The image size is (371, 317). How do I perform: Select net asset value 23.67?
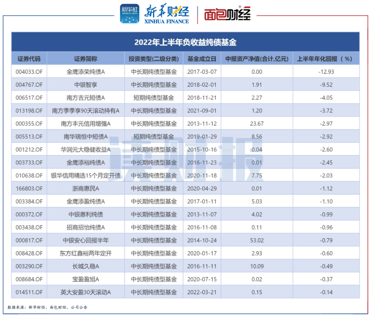pos(257,123)
